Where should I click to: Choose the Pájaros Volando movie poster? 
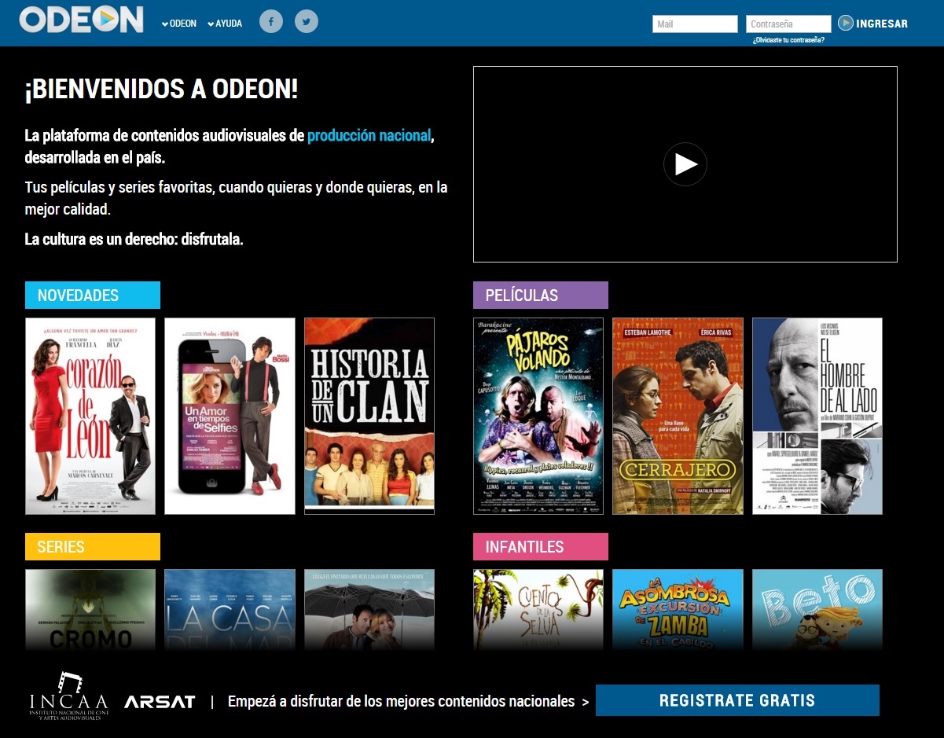pos(538,416)
